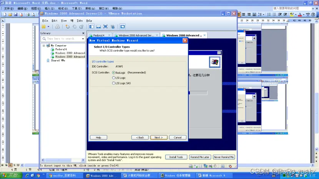Click the Revert to Snapshot toolbar icon
The image size is (319, 179).
tap(75, 26)
